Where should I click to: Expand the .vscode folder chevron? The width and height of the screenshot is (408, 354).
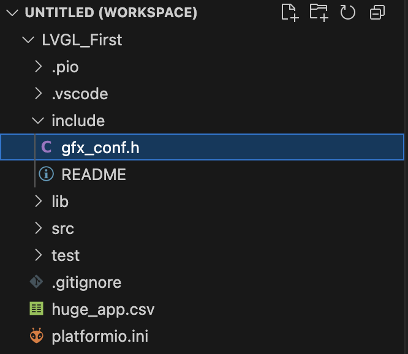pos(39,93)
